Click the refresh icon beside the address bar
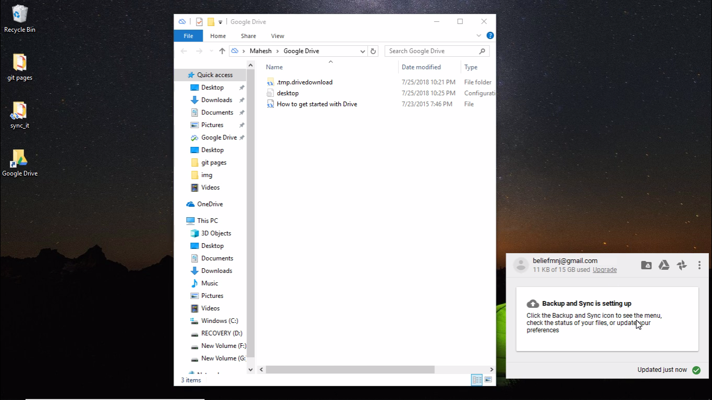The height and width of the screenshot is (400, 712). (373, 51)
